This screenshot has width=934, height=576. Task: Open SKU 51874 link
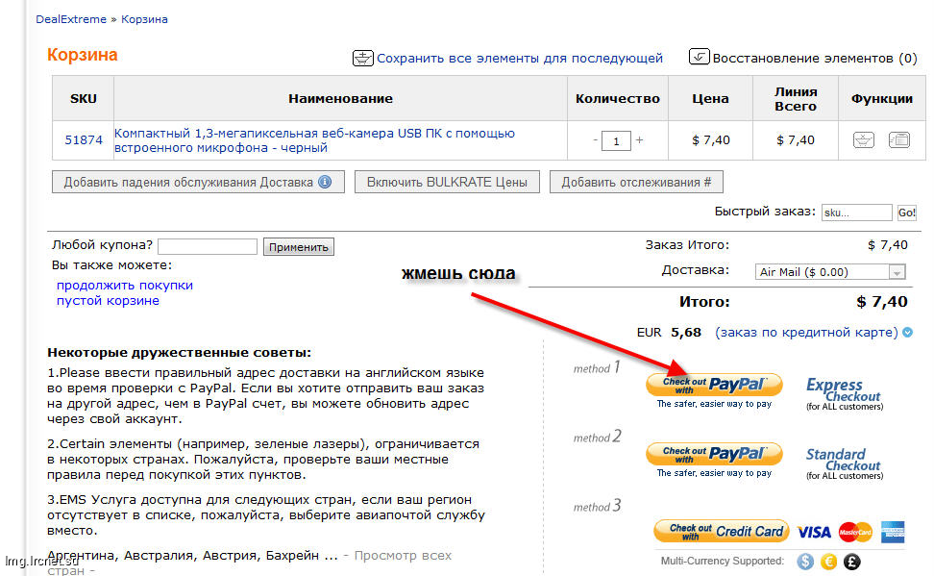(84, 140)
